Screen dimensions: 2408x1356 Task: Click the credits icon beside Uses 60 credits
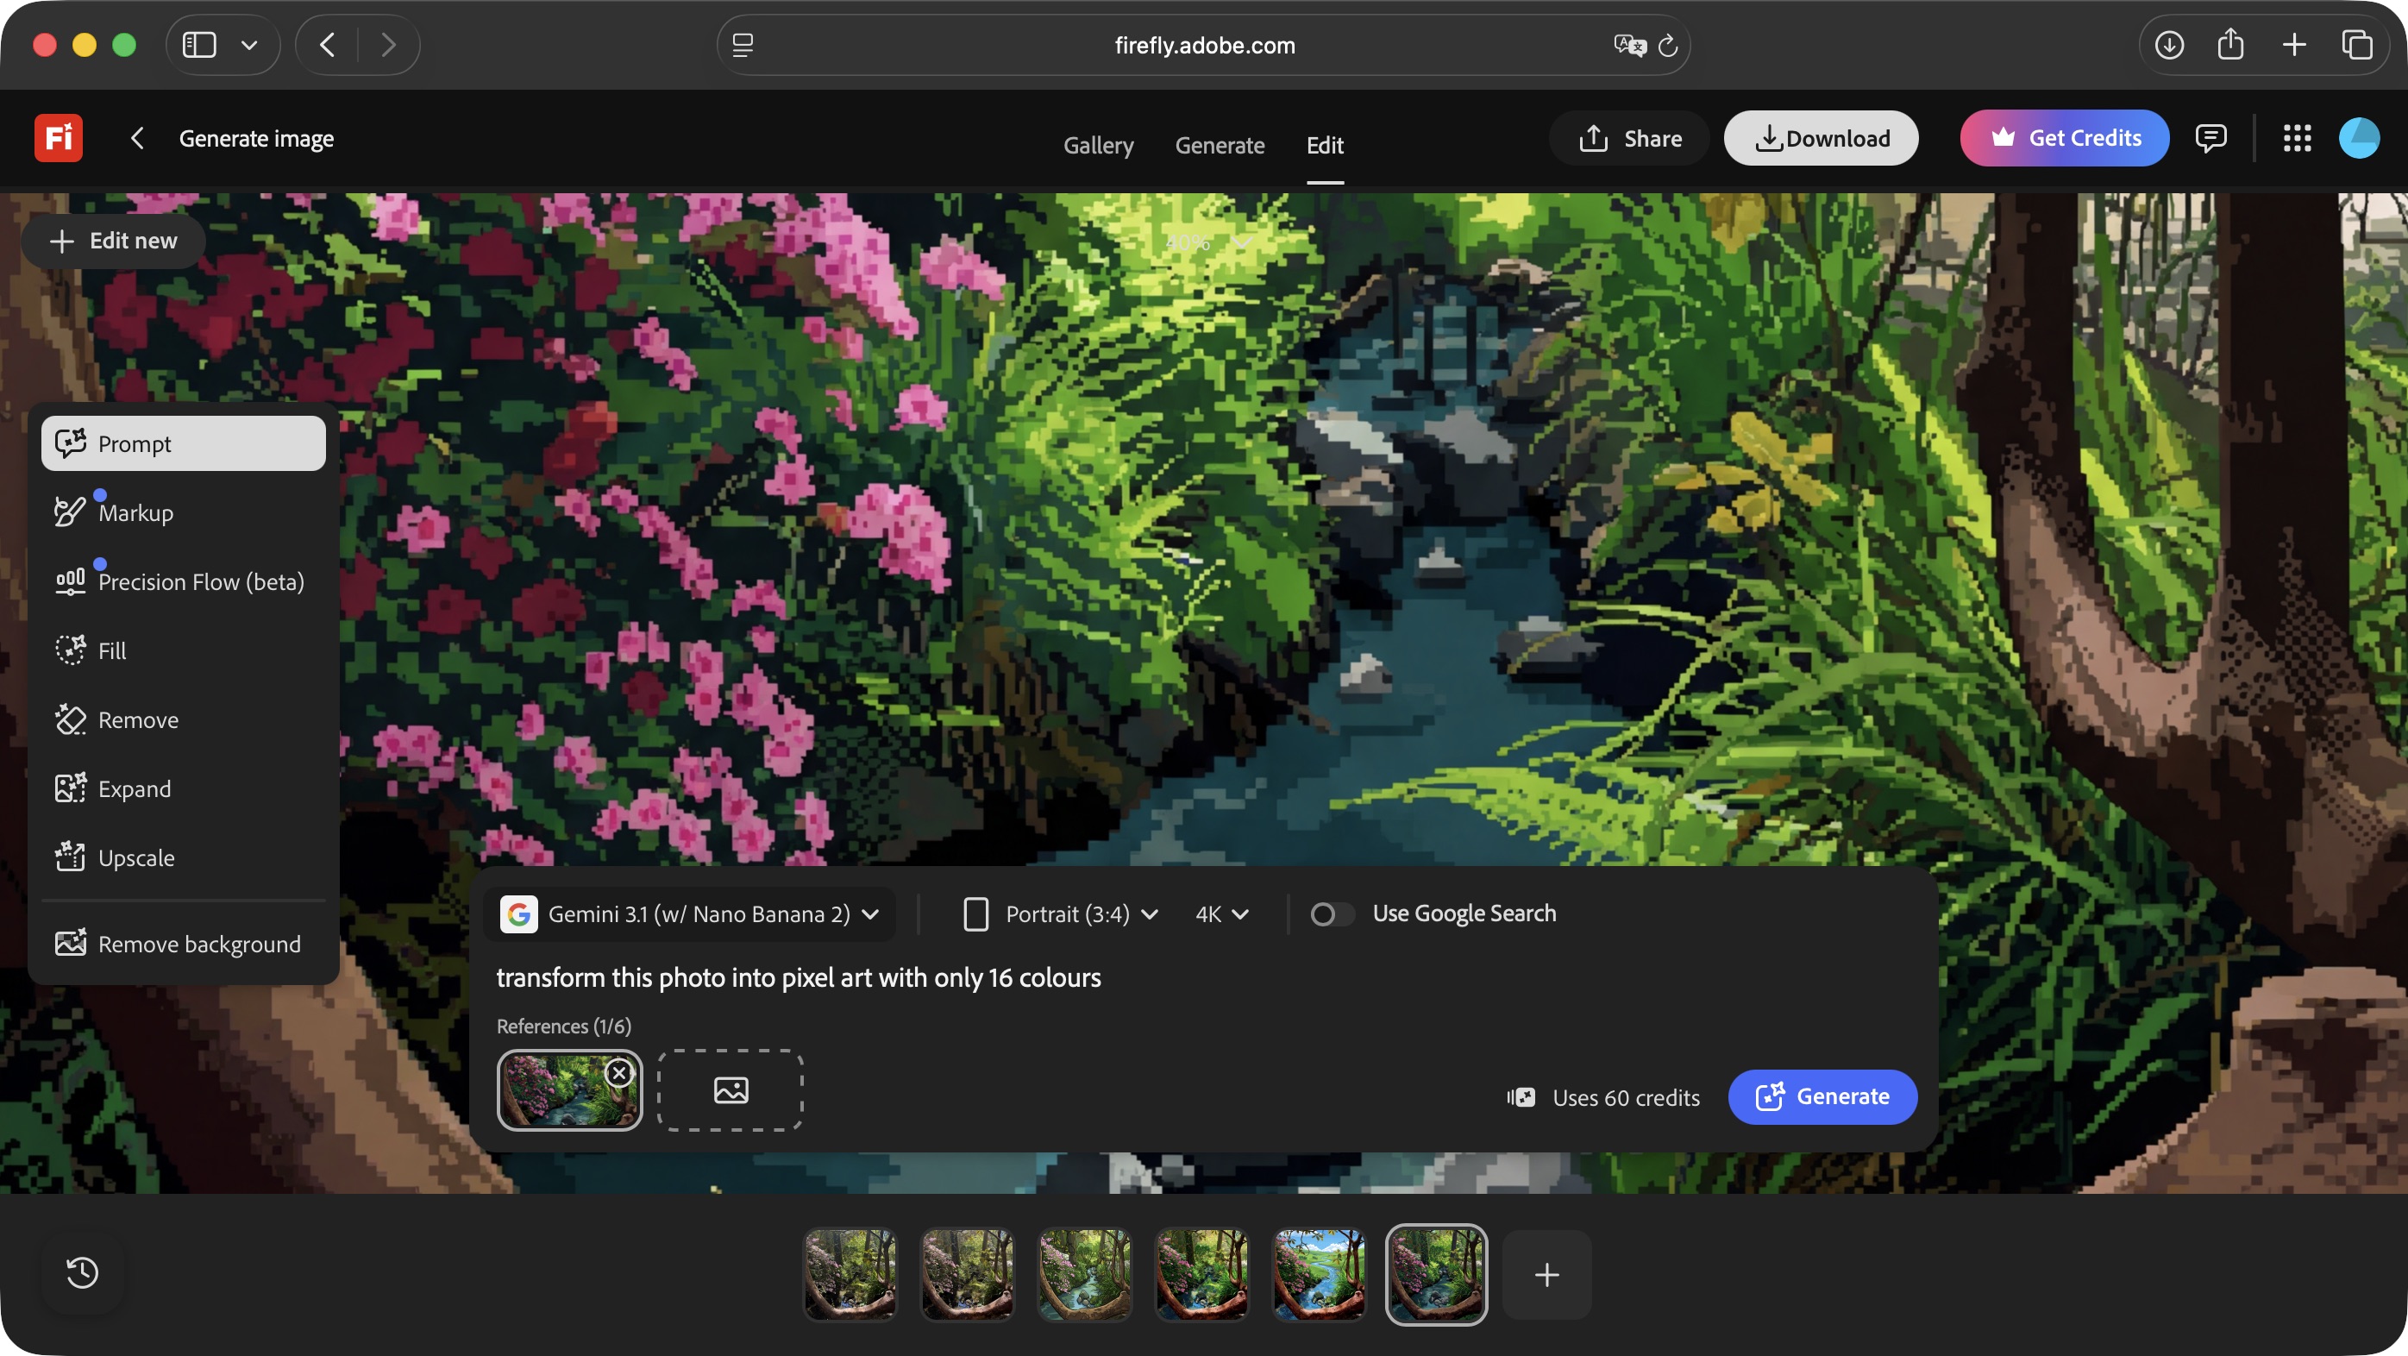[x=1521, y=1097]
